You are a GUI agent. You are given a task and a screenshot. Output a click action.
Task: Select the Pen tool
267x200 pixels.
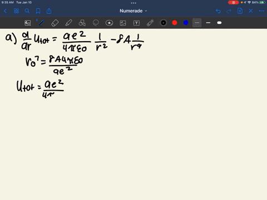pyautogui.click(x=41, y=23)
